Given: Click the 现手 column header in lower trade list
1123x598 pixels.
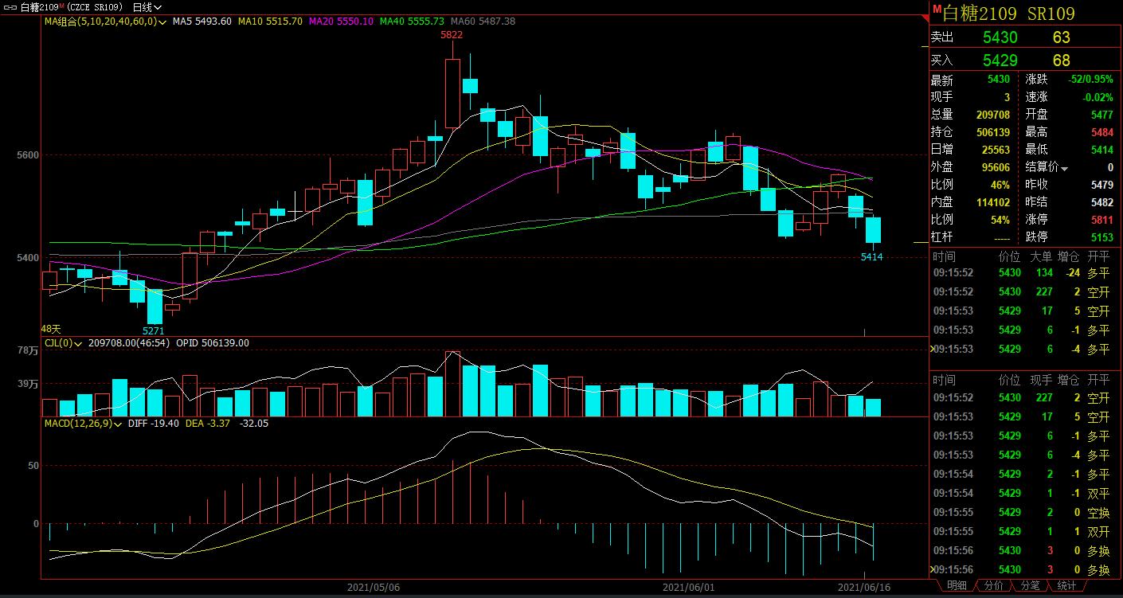Looking at the screenshot, I should click(1041, 380).
